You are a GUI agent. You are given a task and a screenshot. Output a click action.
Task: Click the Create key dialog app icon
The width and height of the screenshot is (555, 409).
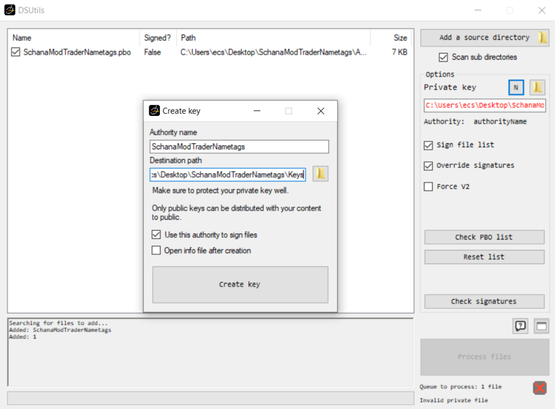pos(154,111)
